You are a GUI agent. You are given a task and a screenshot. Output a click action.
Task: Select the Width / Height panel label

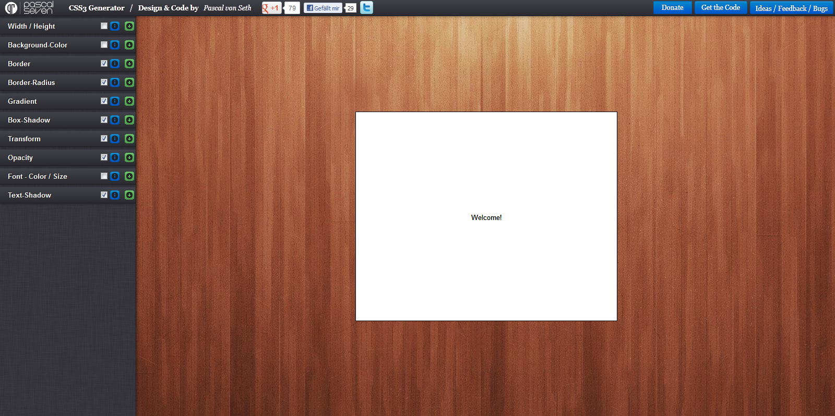tap(31, 26)
